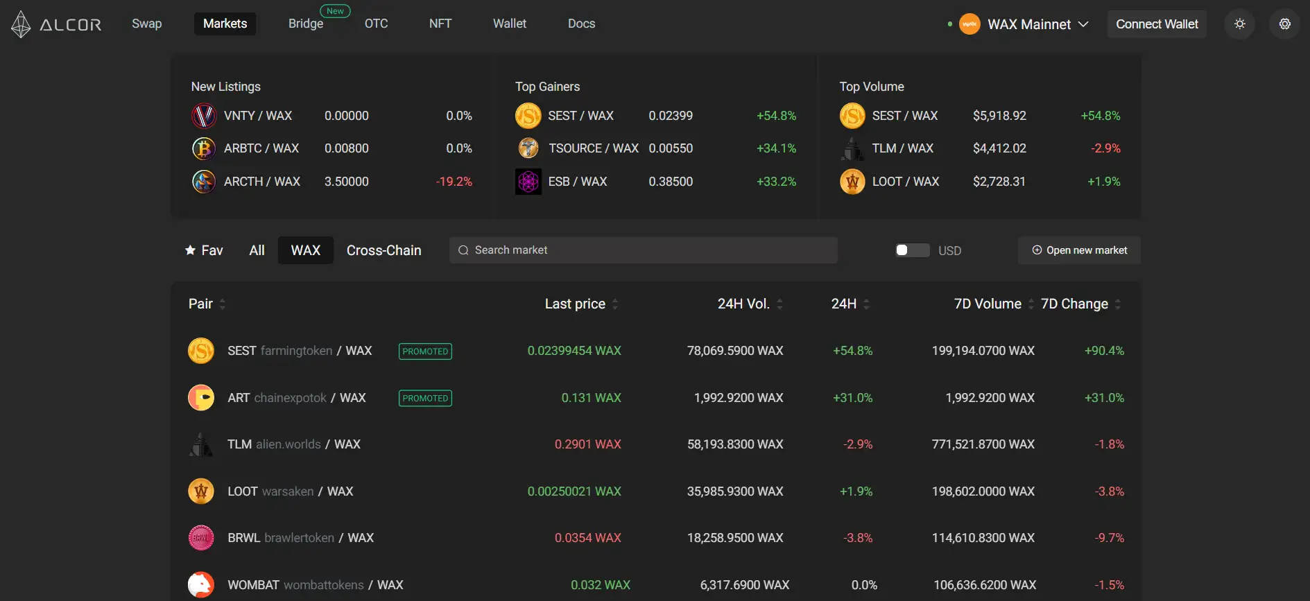The height and width of the screenshot is (601, 1310).
Task: Click the ART chainexpotok token icon
Action: click(201, 398)
